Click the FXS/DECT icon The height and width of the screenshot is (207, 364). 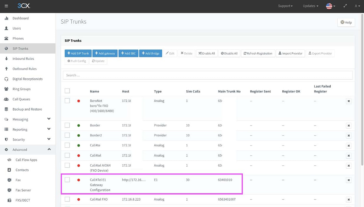click(9, 200)
